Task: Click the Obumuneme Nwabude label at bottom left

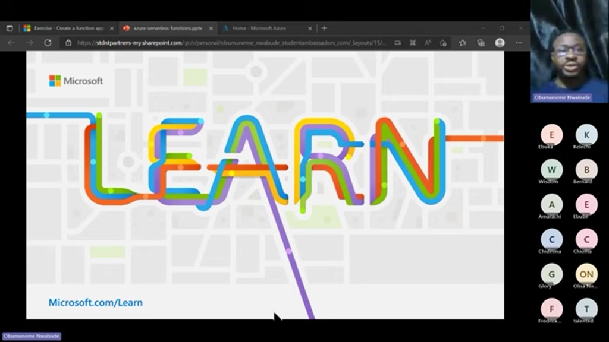Action: 32,336
